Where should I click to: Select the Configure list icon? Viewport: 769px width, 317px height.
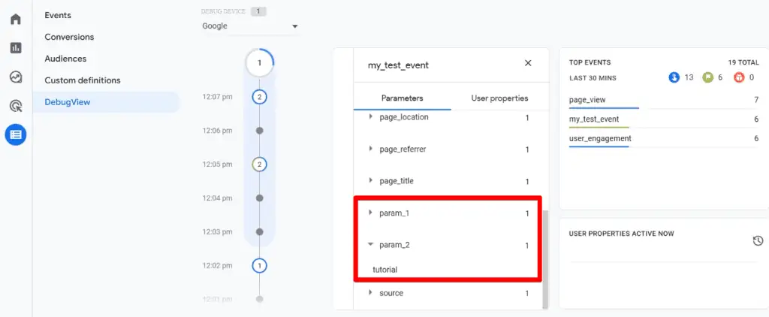pyautogui.click(x=16, y=134)
